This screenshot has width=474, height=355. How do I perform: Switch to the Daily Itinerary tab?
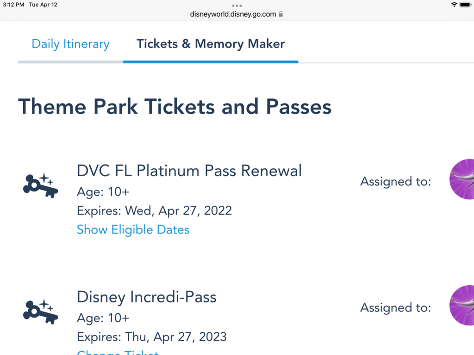pyautogui.click(x=70, y=43)
